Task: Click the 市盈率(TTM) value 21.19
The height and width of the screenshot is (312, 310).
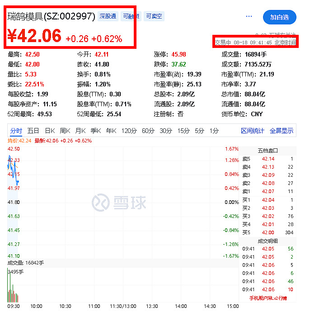Action: click(x=267, y=74)
